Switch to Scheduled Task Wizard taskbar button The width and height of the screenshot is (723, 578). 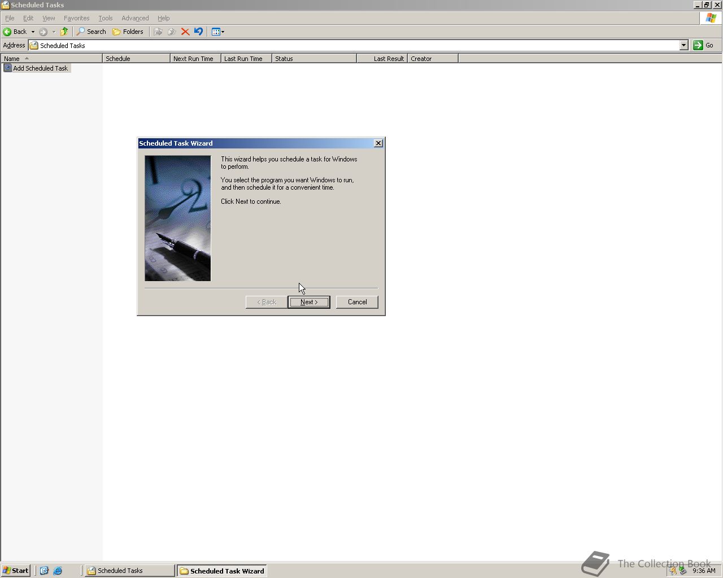(x=222, y=571)
